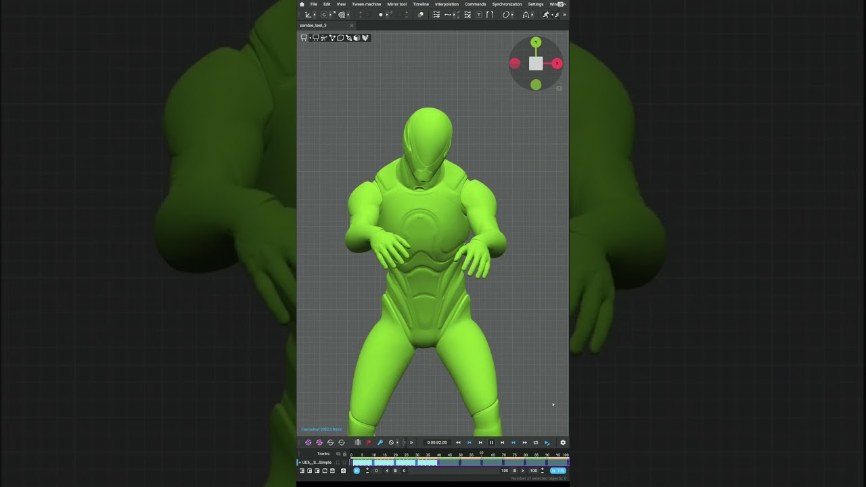
Task: Open the File menu
Action: click(314, 4)
